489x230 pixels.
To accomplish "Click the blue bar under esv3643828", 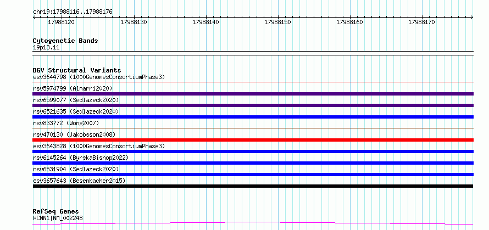I will tap(253, 152).
